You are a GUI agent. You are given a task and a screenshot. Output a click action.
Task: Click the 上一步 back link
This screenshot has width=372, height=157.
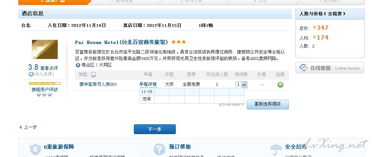coord(30,127)
